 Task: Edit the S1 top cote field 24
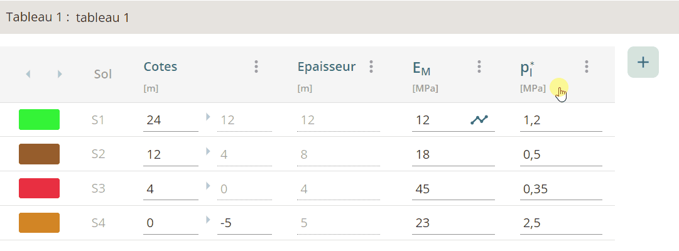tap(170, 120)
